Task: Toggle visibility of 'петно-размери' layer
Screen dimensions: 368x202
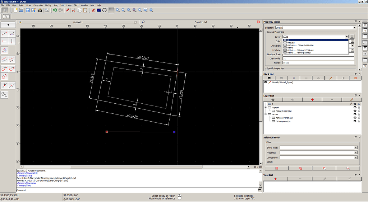Action: (355, 121)
